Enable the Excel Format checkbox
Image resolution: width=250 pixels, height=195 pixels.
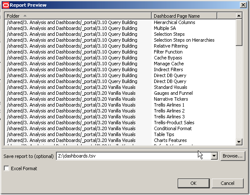tap(6, 168)
